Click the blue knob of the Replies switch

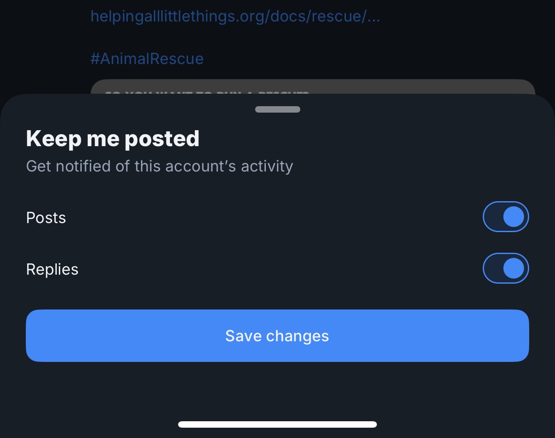[514, 268]
